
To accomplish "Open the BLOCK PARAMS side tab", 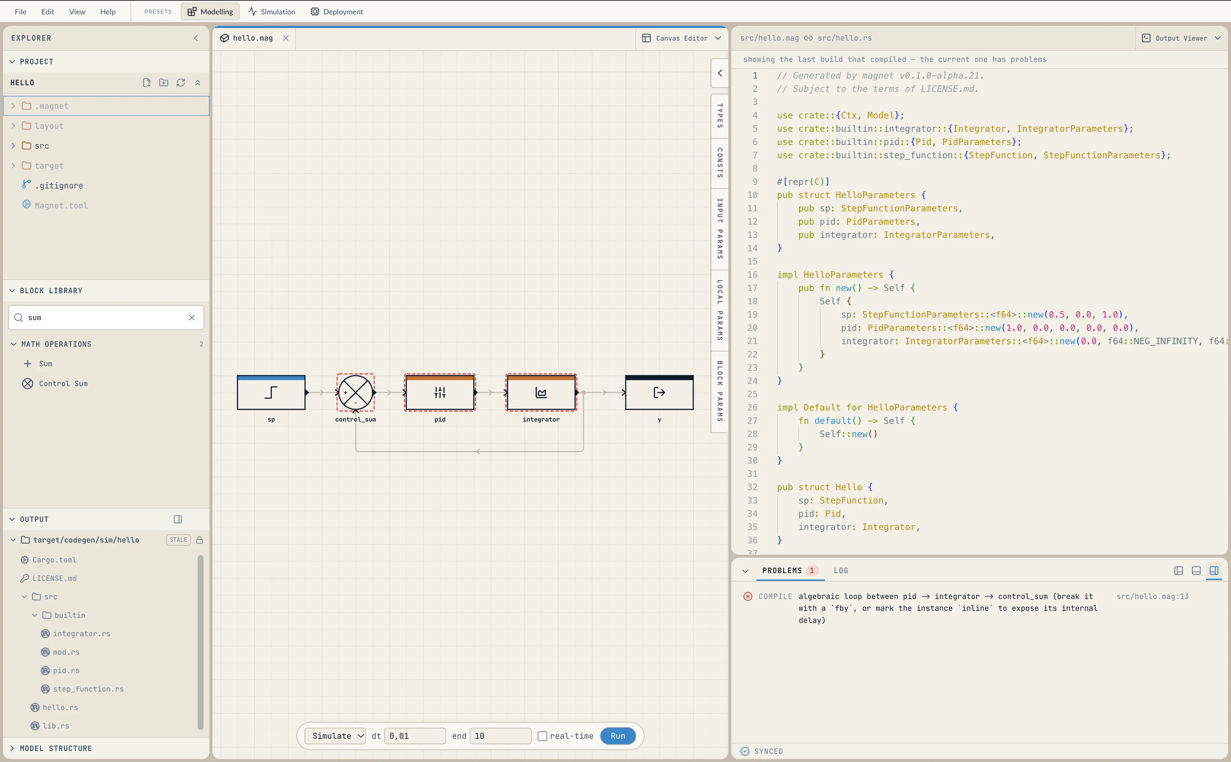I will click(x=719, y=392).
